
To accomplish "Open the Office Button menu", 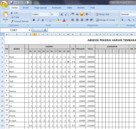I will [4, 4].
